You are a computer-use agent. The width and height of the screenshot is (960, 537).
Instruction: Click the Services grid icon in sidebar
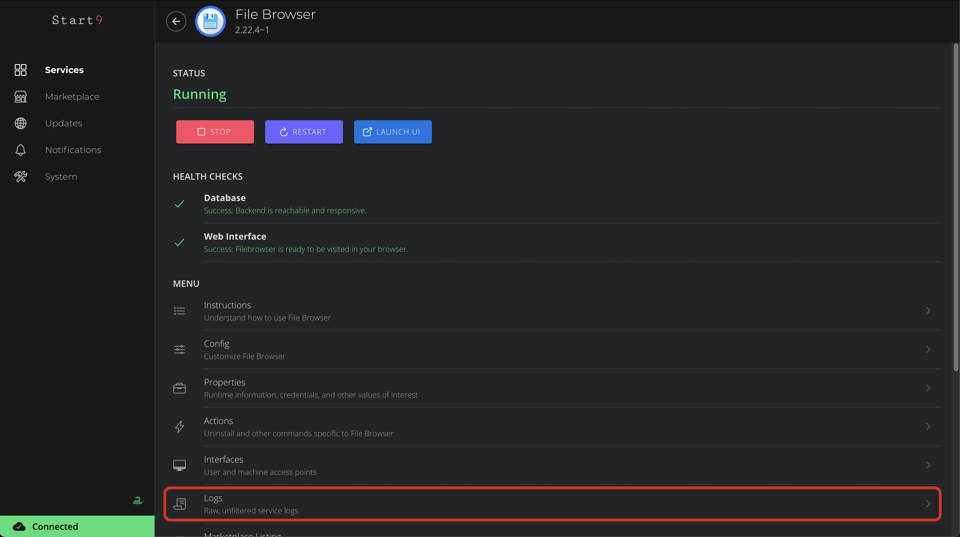pos(21,70)
